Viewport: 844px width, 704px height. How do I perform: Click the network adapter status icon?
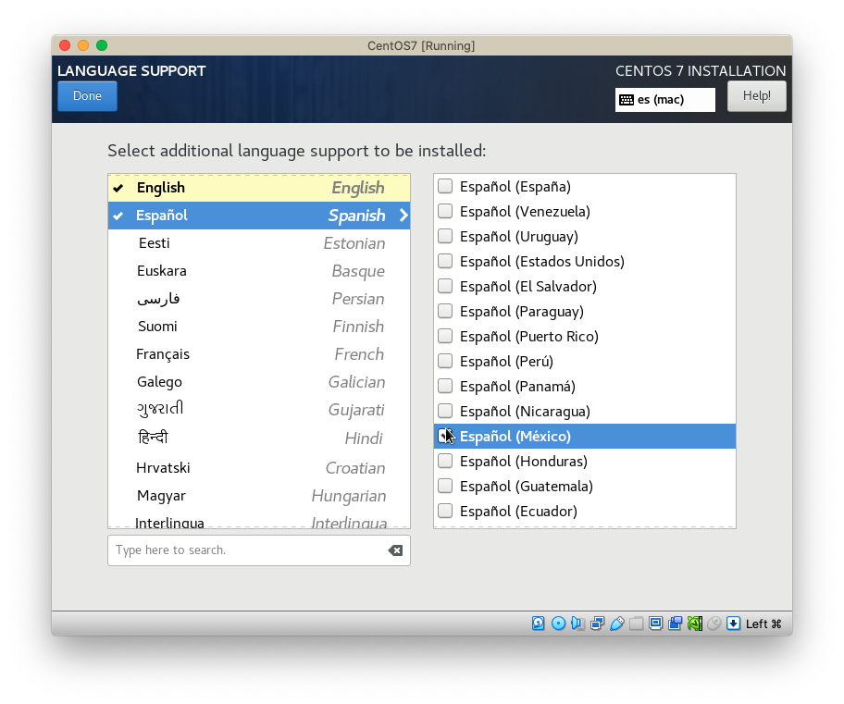pyautogui.click(x=598, y=624)
